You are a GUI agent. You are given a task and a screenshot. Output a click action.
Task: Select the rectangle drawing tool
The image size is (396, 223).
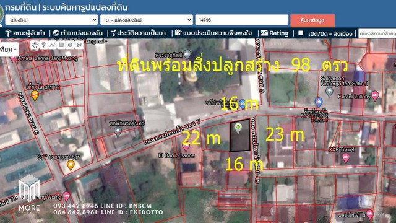[x=61, y=45]
